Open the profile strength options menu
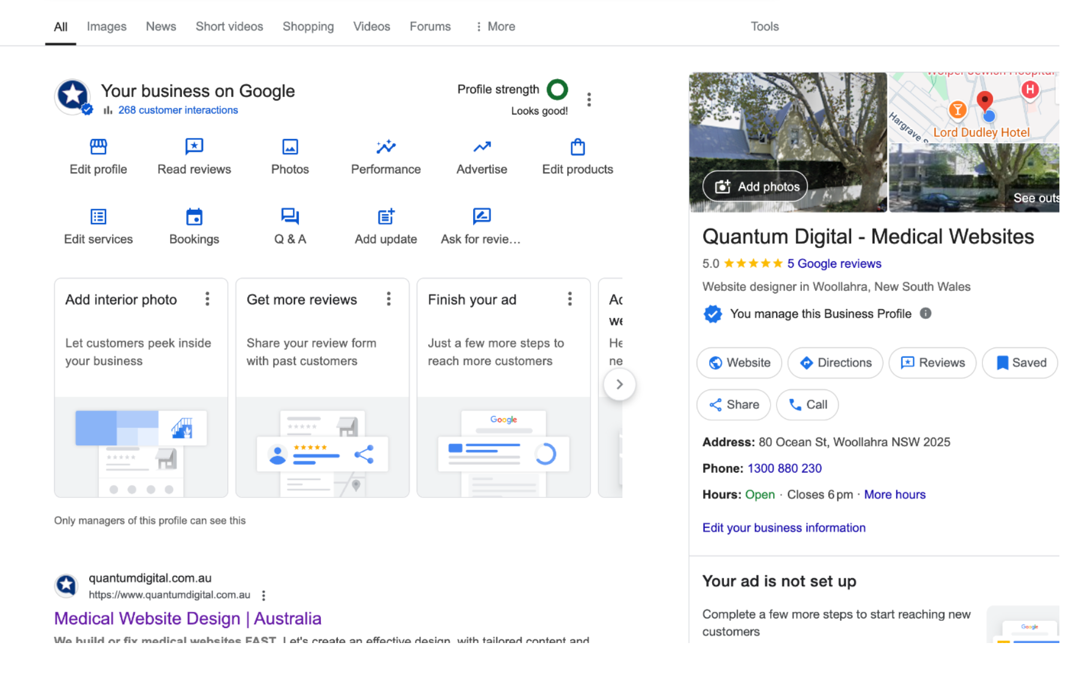This screenshot has height=673, width=1066. point(589,99)
